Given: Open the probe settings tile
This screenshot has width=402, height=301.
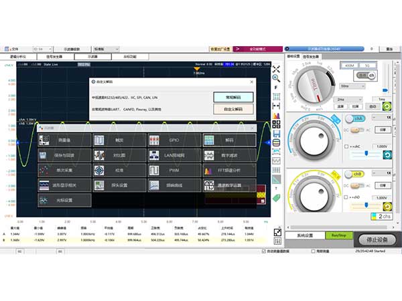Looking at the screenshot, I should tap(119, 185).
